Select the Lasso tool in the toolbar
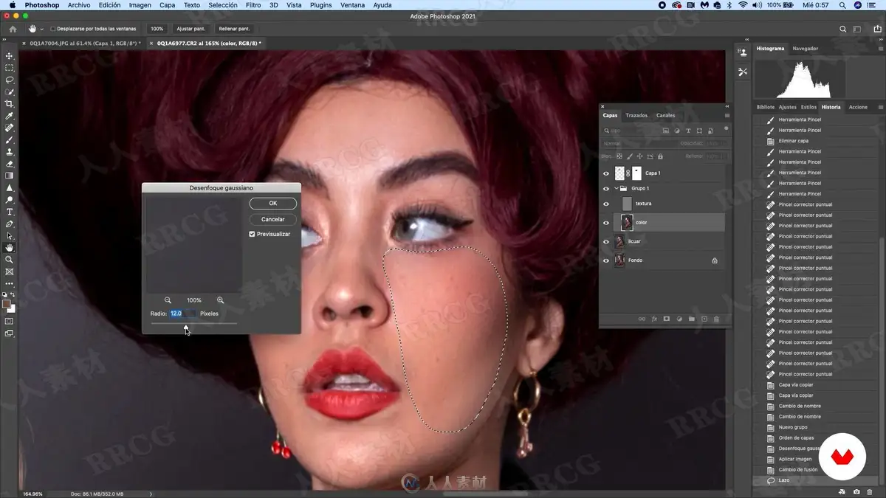Image resolution: width=886 pixels, height=498 pixels. coord(10,80)
